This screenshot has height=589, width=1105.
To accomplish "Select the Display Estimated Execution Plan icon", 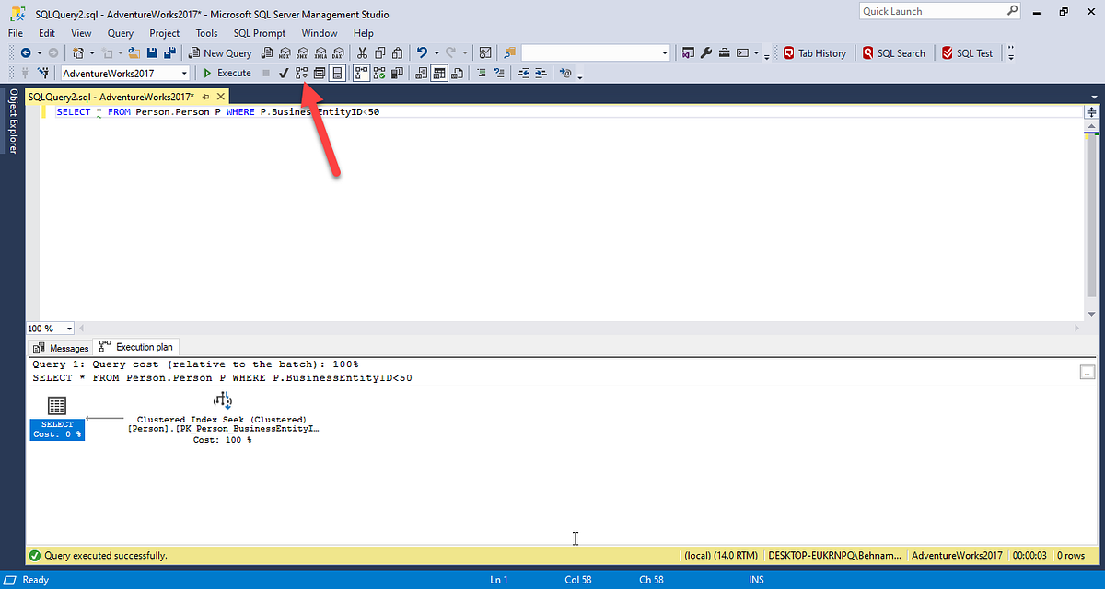I will coord(302,73).
